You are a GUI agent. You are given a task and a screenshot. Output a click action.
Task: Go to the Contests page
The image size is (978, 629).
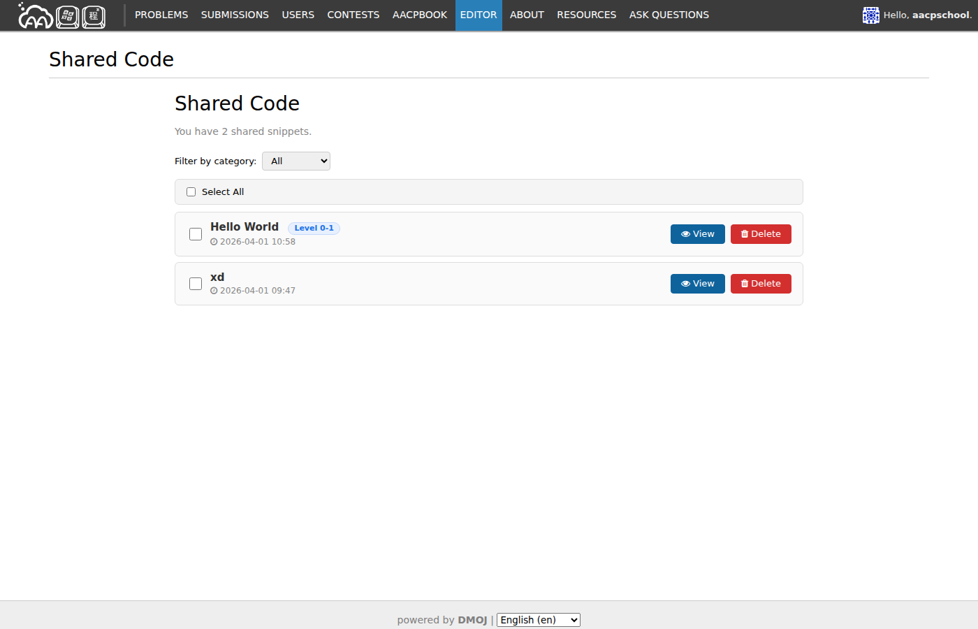(x=353, y=15)
